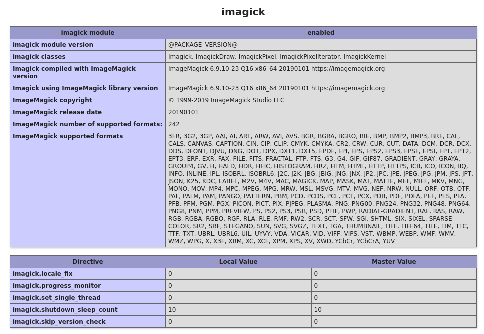Select the Local Value column header
This screenshot has width=484, height=334.
(x=238, y=262)
